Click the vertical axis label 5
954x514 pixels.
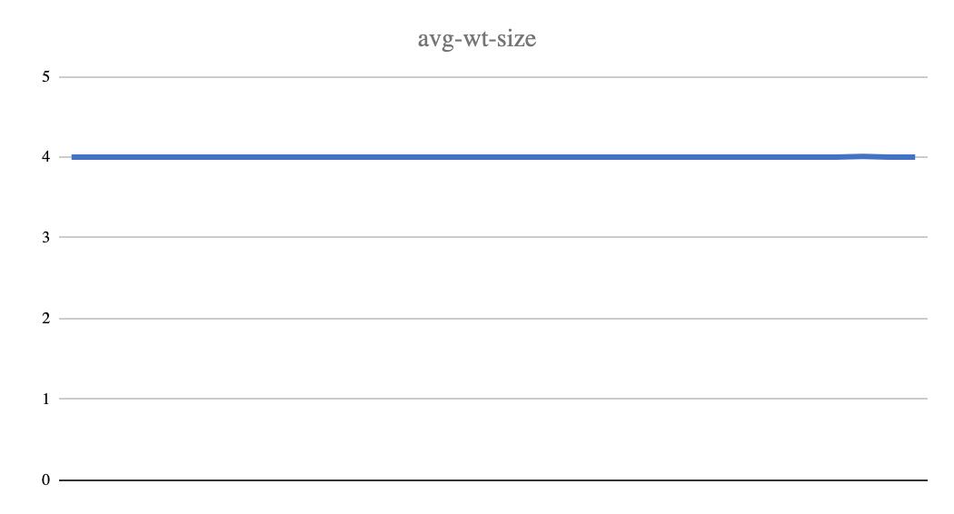click(45, 76)
